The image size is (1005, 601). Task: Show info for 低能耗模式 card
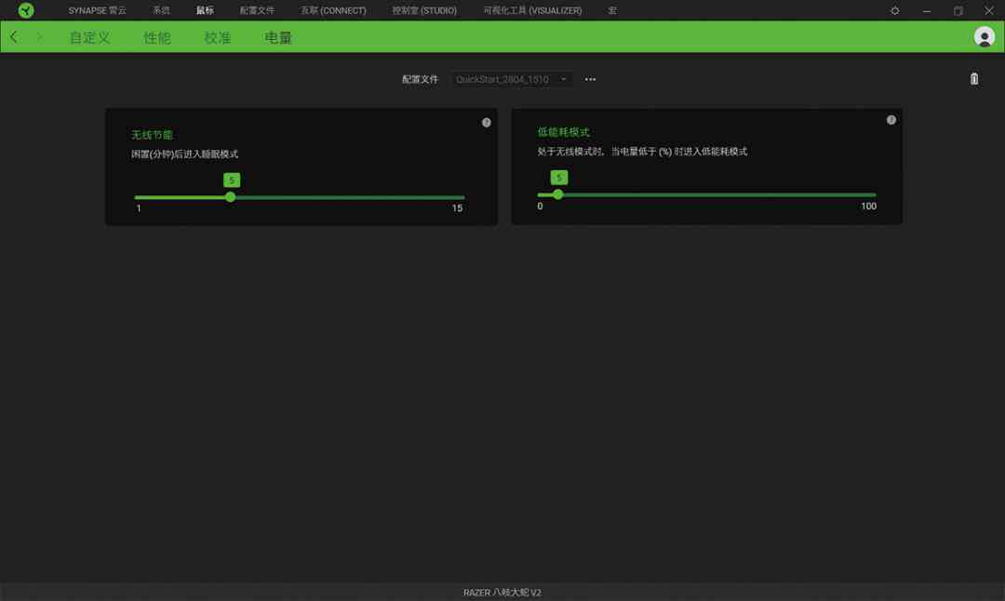(891, 120)
